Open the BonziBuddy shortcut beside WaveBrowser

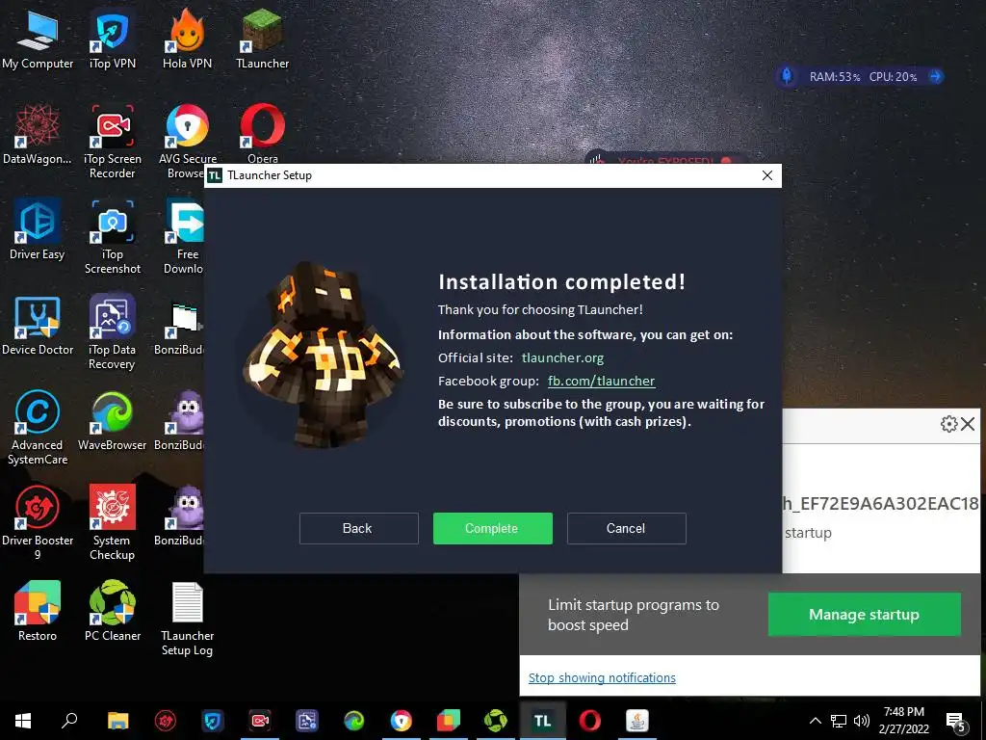pyautogui.click(x=180, y=420)
